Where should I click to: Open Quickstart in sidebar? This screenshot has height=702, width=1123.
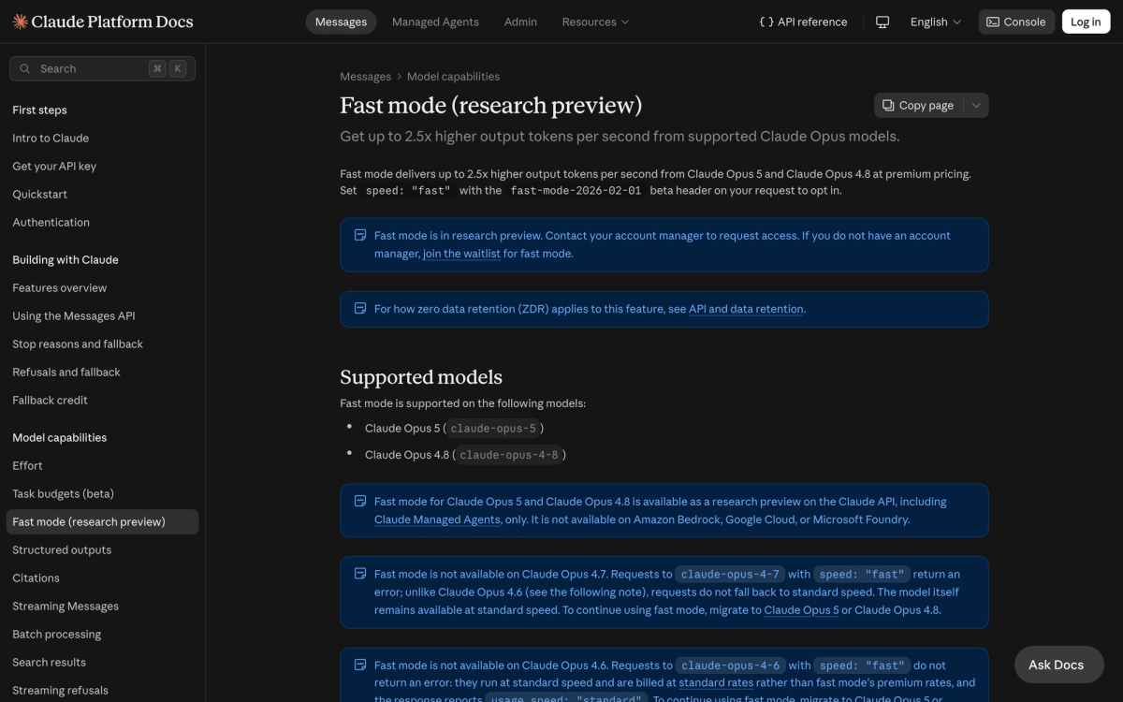39,194
